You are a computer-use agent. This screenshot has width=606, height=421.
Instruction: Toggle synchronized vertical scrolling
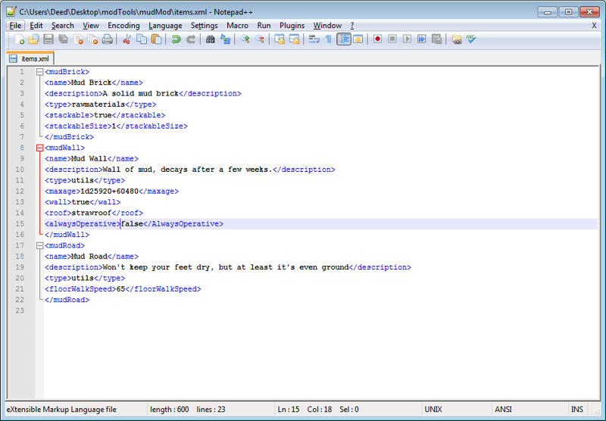click(x=280, y=39)
